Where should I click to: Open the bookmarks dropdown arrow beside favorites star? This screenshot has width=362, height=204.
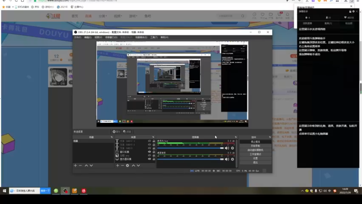click(13, 7)
